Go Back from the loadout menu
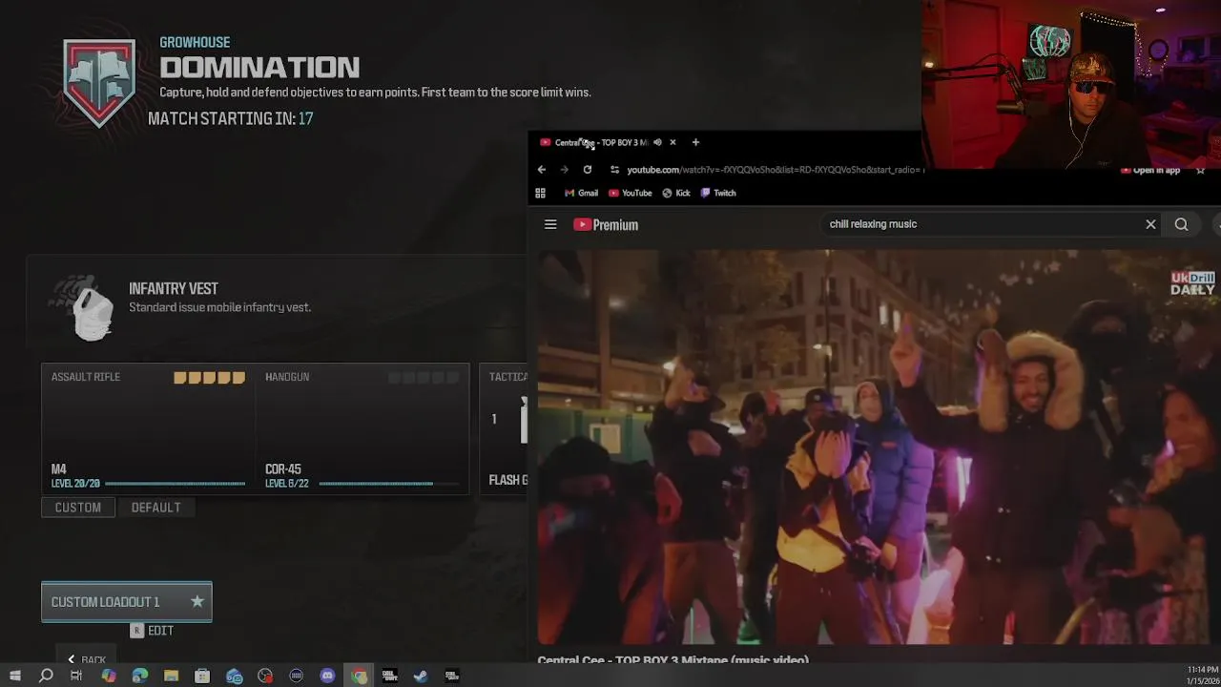This screenshot has width=1221, height=687. (86, 660)
